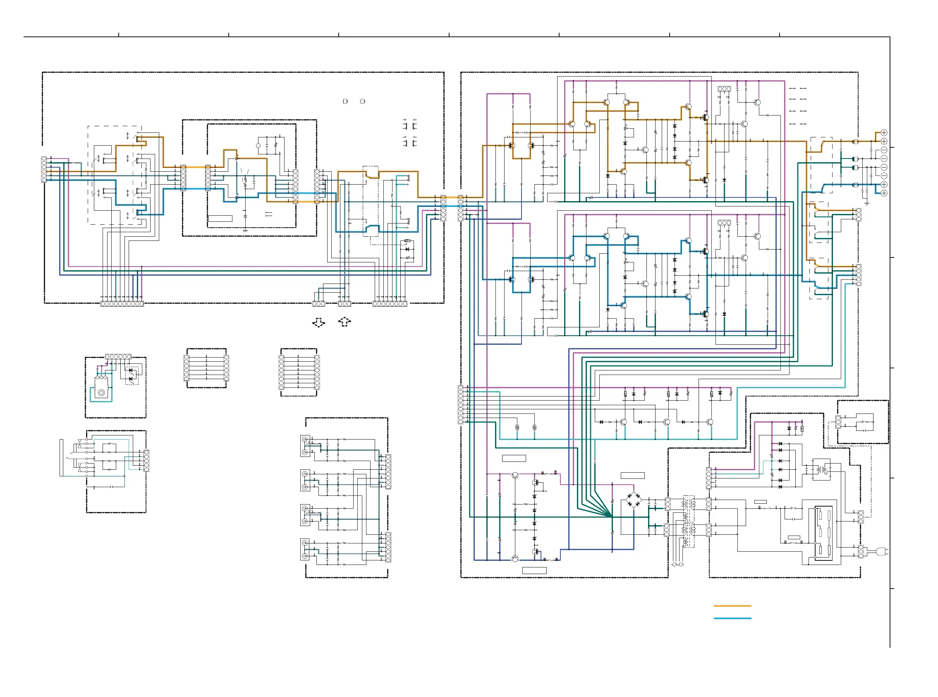Click the AC power plug symbol
Image resolution: width=938 pixels, height=697 pixels.
click(882, 551)
